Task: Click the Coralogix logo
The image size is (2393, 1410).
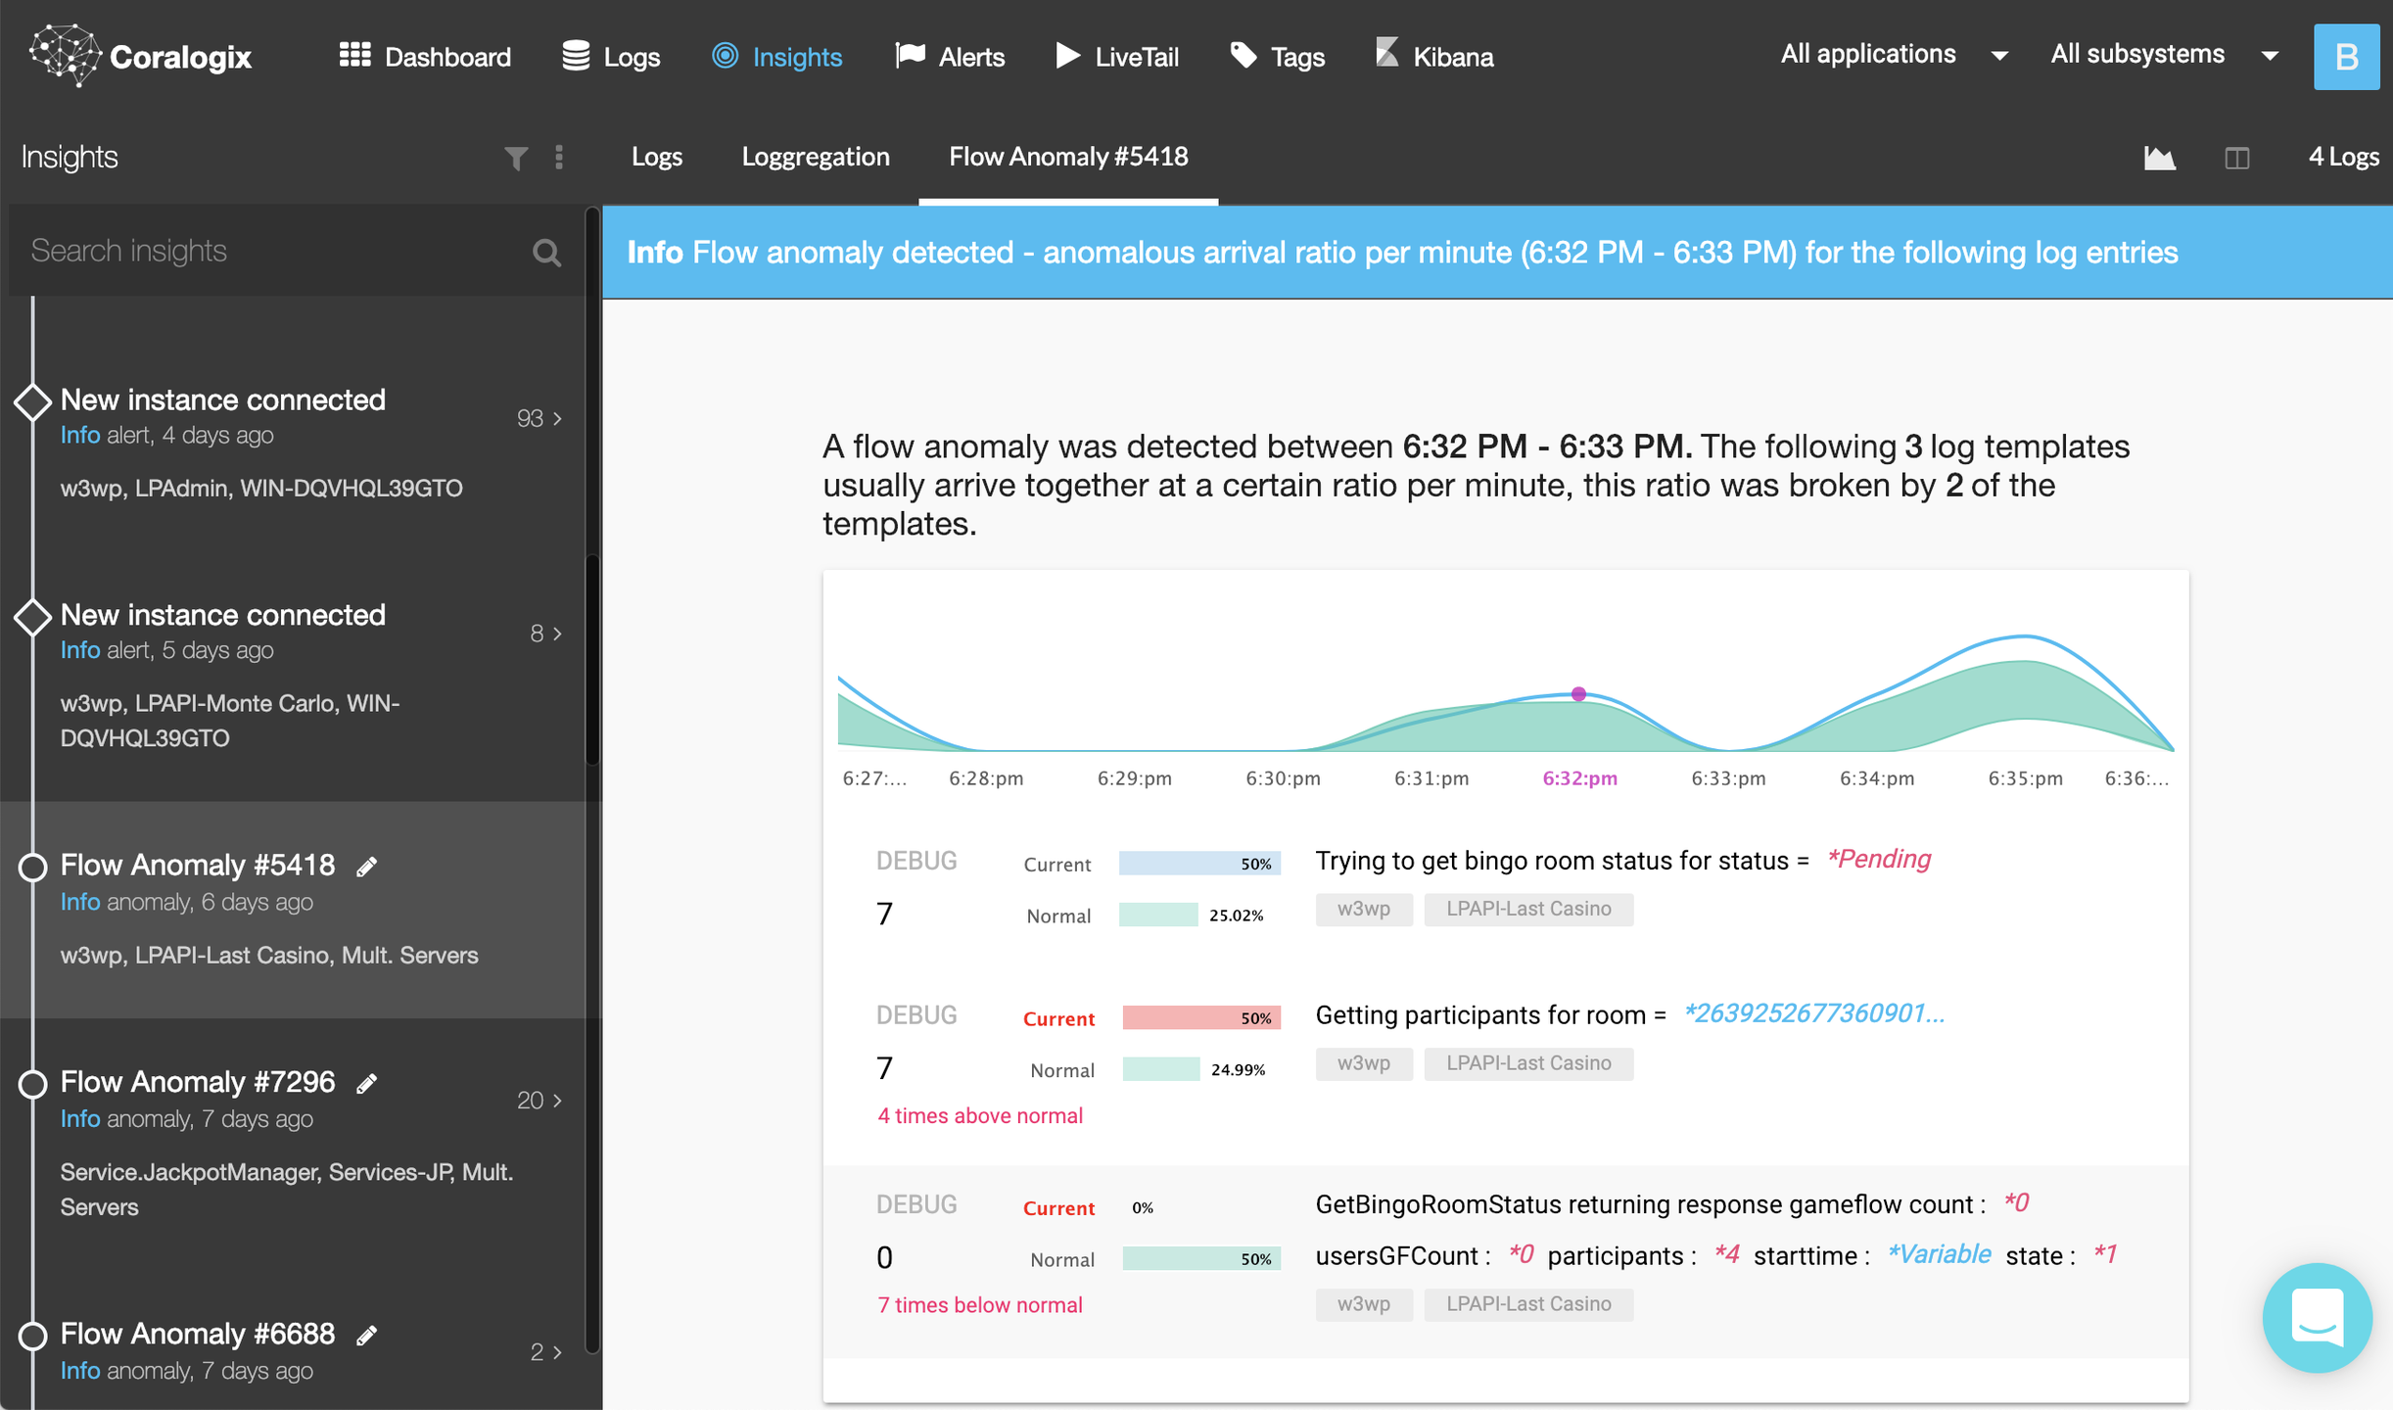Action: click(x=141, y=56)
